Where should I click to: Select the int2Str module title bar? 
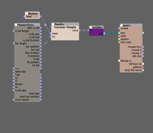pyautogui.click(x=96, y=27)
